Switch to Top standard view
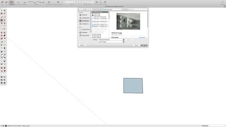Viewport: 226px width, 127px height. (84, 2)
